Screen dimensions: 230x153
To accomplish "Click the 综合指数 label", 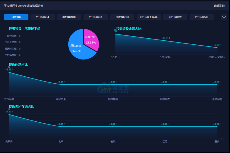I will click(12, 36).
